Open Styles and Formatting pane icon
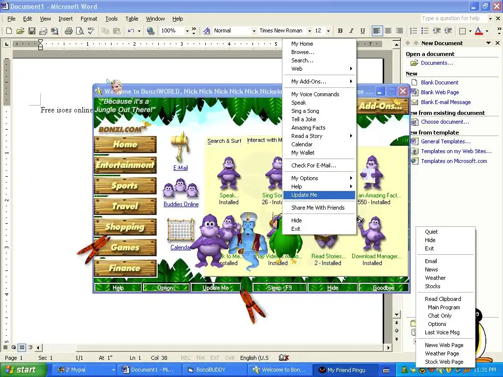Viewport: 503px width, 377px height. [x=207, y=31]
